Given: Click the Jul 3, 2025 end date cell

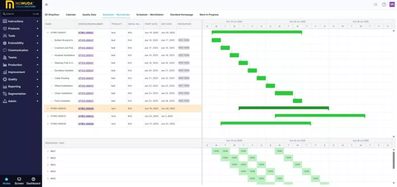Looking at the screenshot, I should pyautogui.click(x=167, y=116).
